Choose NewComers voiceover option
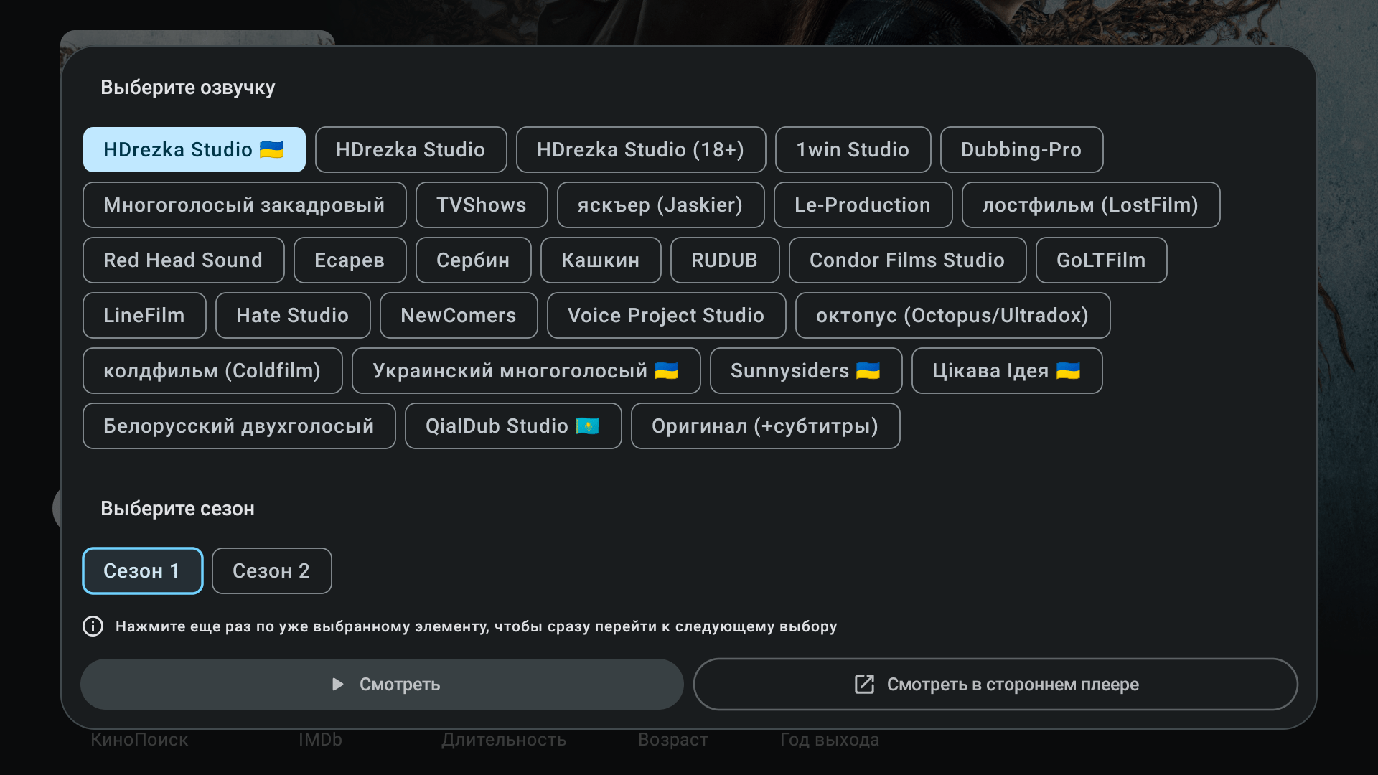 (x=459, y=315)
